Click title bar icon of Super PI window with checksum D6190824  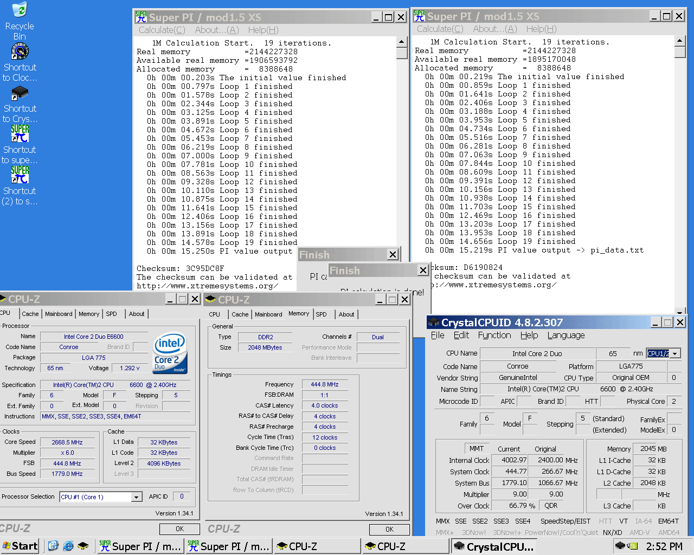coord(419,16)
